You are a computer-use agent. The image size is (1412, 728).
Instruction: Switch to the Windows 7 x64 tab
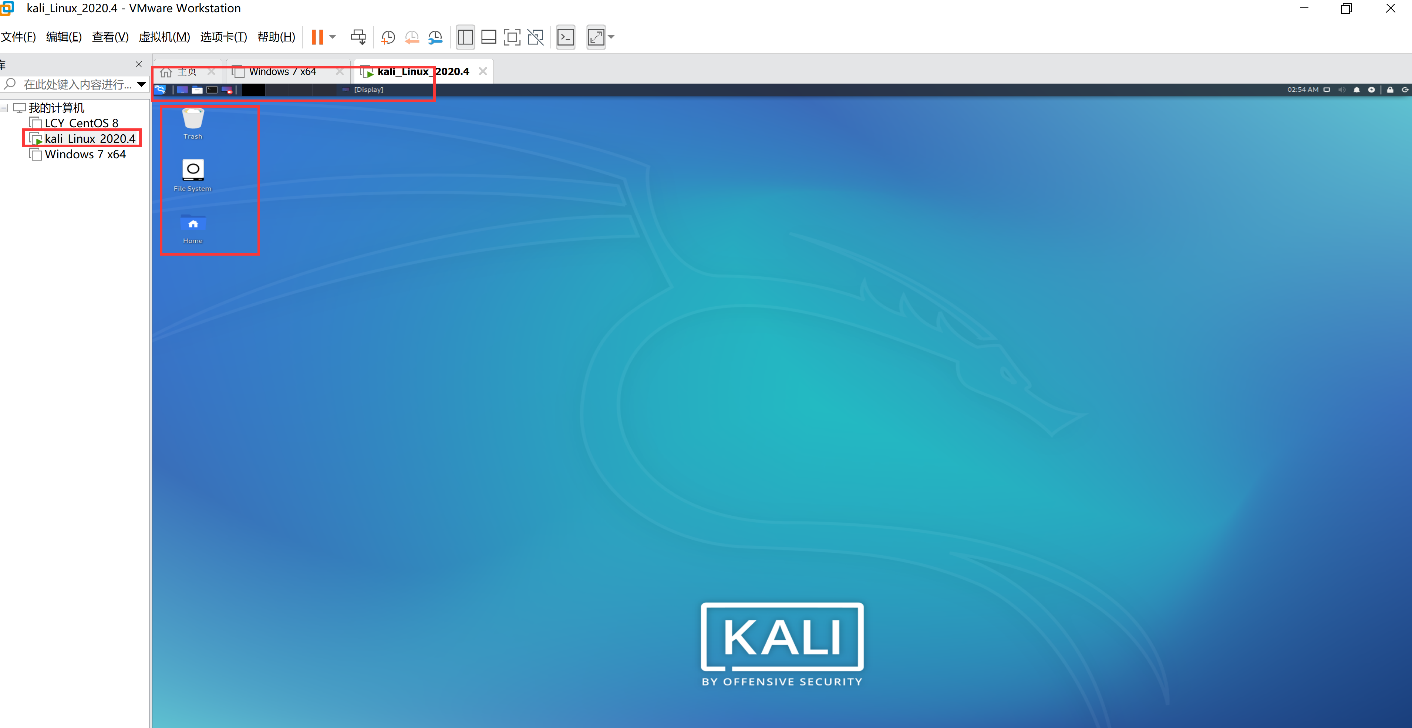(x=282, y=72)
